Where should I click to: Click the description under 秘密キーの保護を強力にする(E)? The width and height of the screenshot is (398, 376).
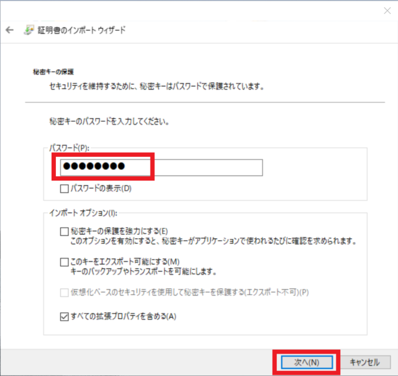click(x=213, y=241)
